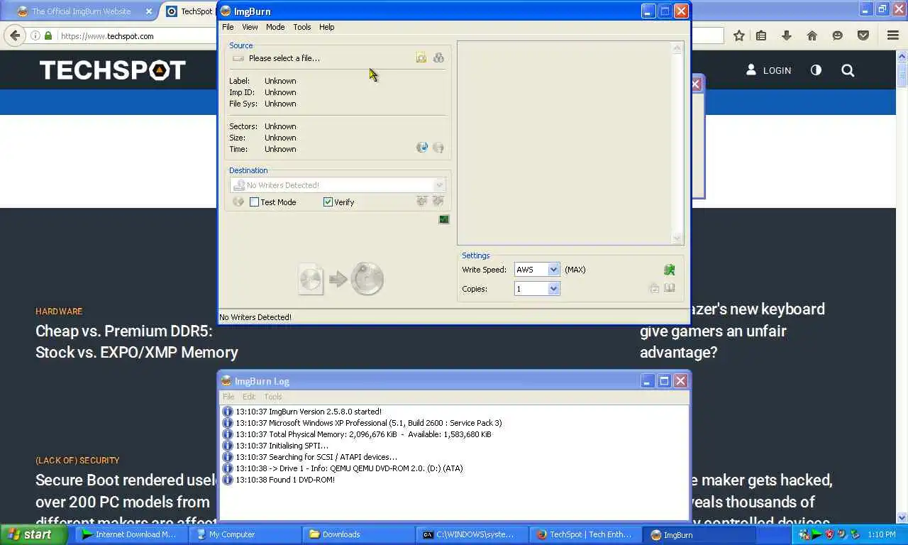Viewport: 908px width, 545px height.
Task: Click 'Please select a file...' source text
Action: pos(284,58)
